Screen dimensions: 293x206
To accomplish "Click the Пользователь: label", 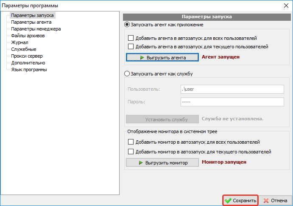I will [144, 89].
